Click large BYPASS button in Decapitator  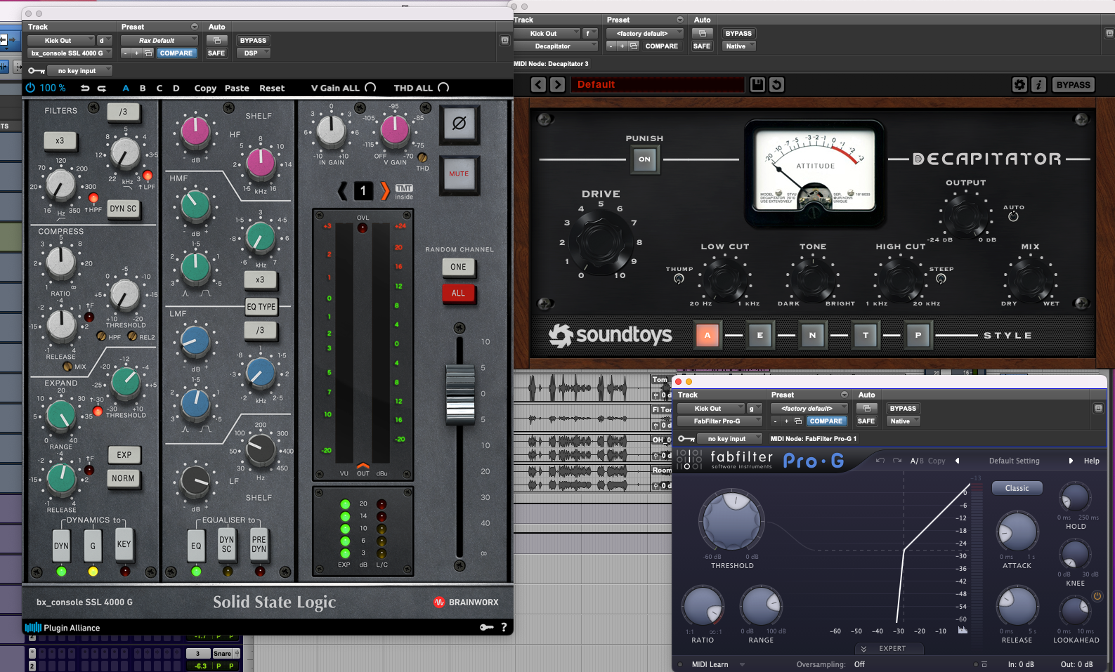(1073, 85)
